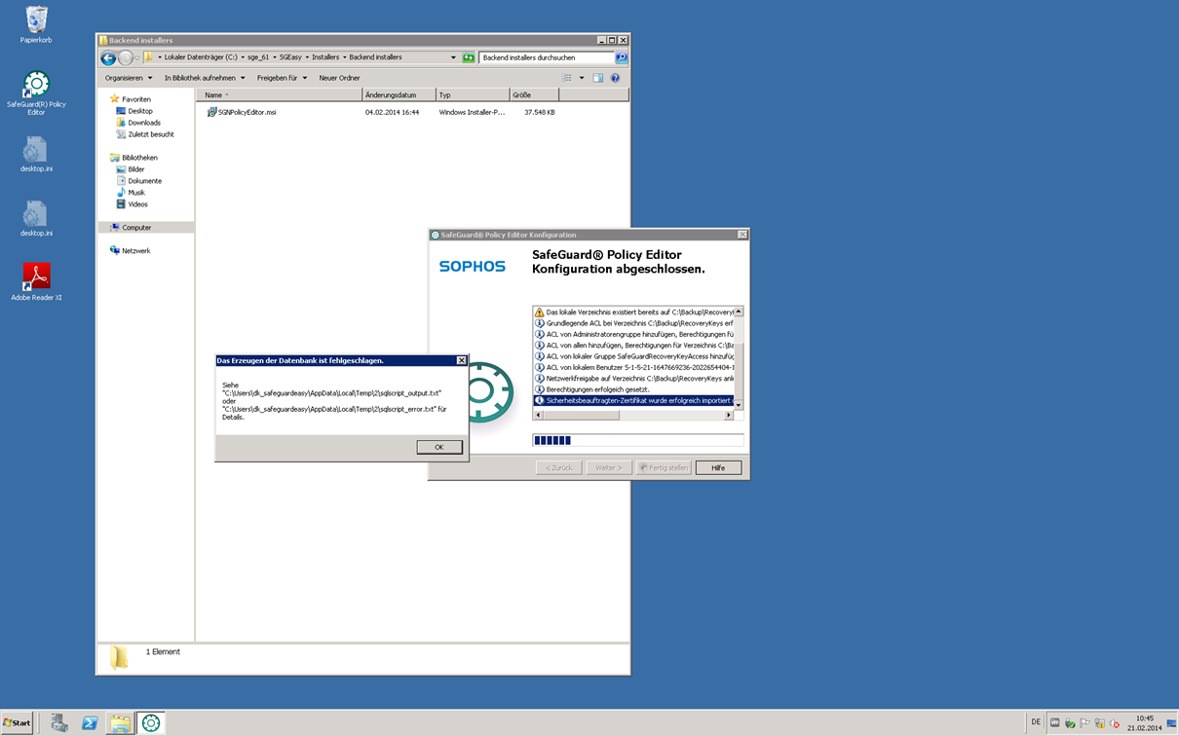The height and width of the screenshot is (736, 1179).
Task: Open Bilder library
Action: click(135, 169)
